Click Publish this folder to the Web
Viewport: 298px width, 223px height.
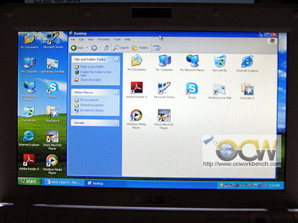pyautogui.click(x=93, y=73)
